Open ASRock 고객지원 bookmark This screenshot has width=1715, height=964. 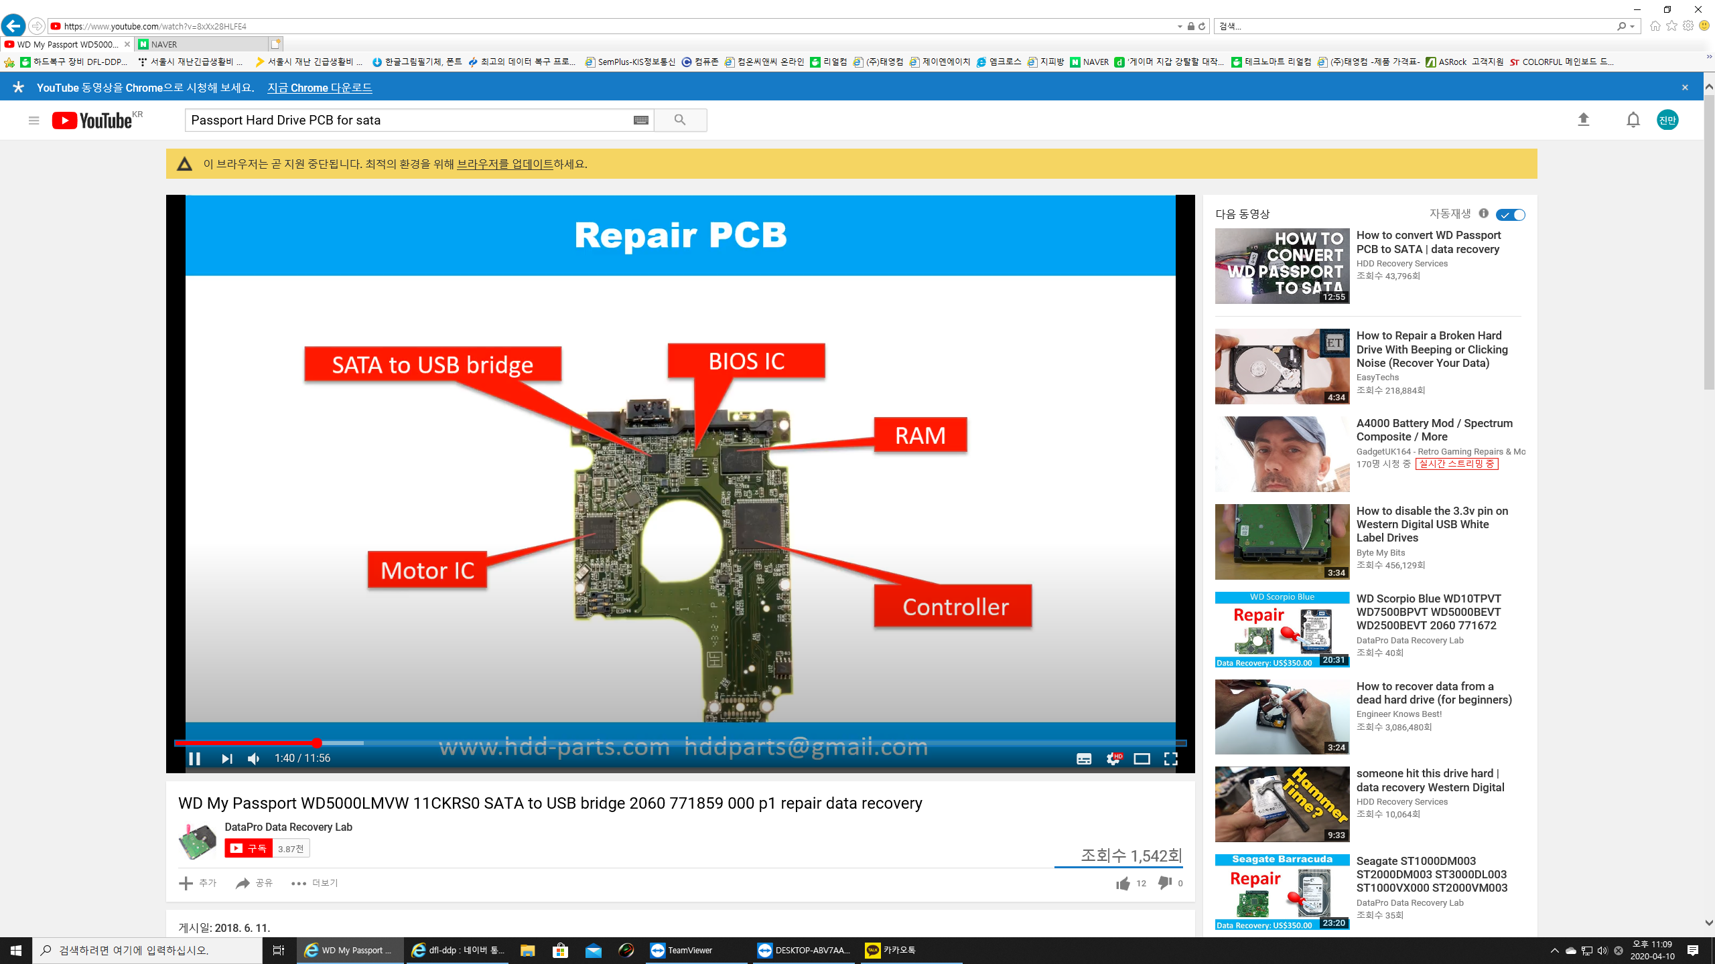coord(1464,62)
